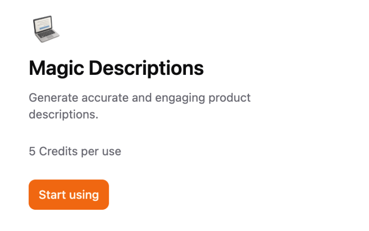369x231 pixels.
Task: Click the Magic Descriptions heading
Action: [x=116, y=68]
